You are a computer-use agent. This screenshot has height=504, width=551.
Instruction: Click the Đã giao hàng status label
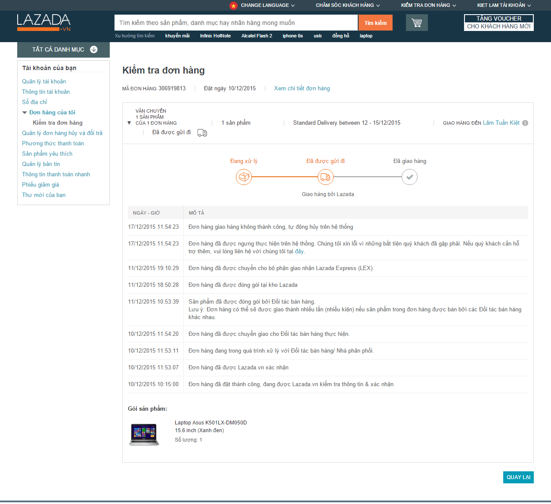410,161
